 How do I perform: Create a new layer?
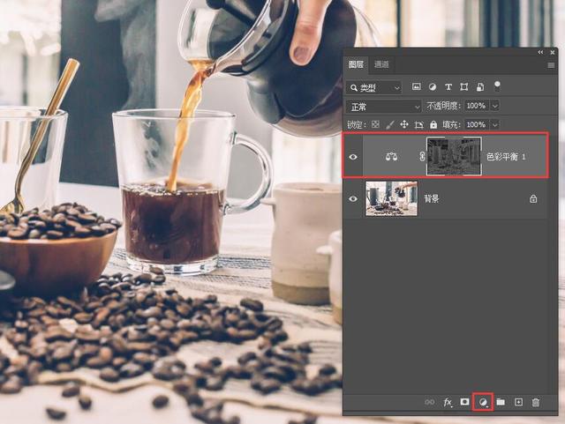click(518, 402)
